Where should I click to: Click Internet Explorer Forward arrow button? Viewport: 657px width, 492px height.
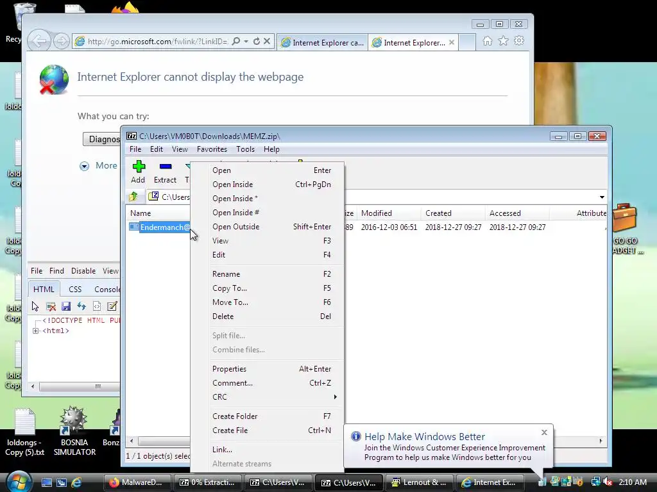62,41
